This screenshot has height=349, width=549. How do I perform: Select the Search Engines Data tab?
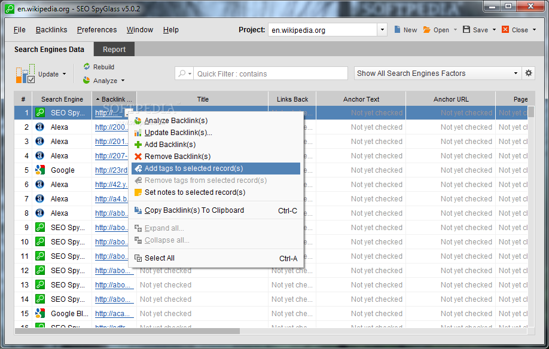point(49,50)
